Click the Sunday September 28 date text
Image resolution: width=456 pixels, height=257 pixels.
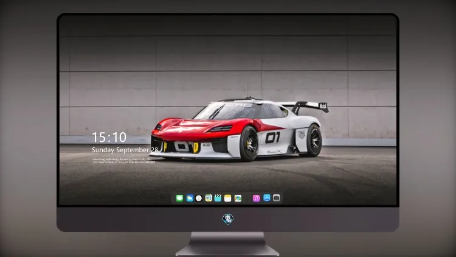click(x=125, y=150)
